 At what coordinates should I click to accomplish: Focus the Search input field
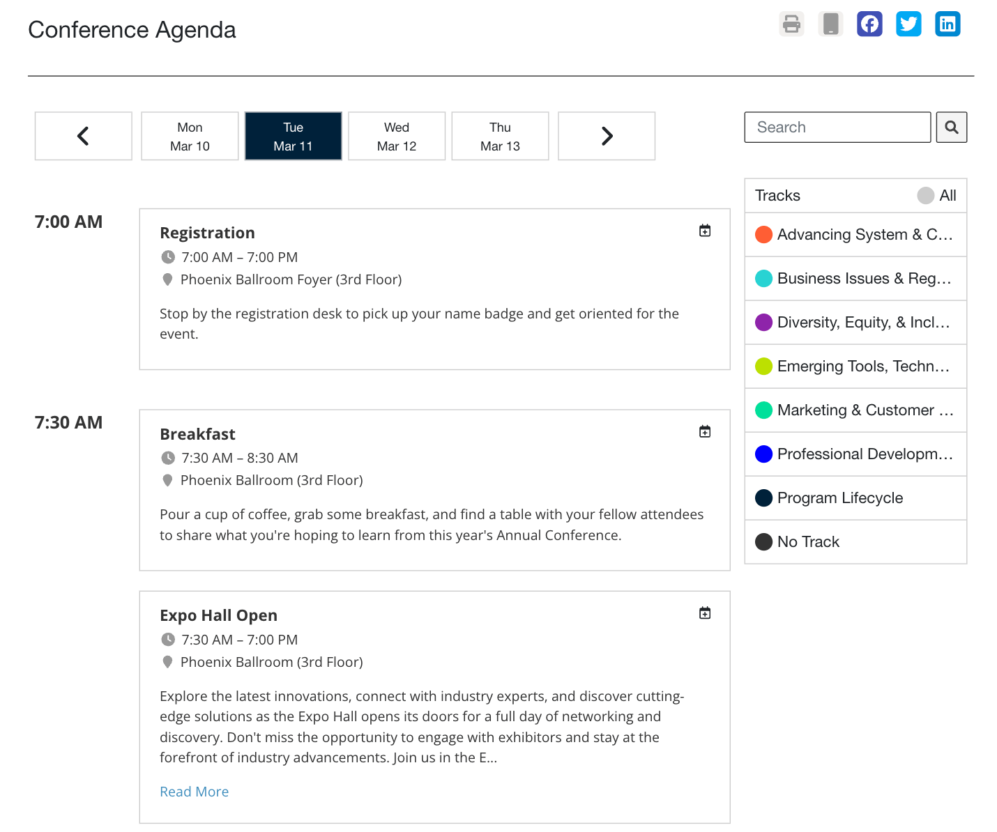pos(837,128)
